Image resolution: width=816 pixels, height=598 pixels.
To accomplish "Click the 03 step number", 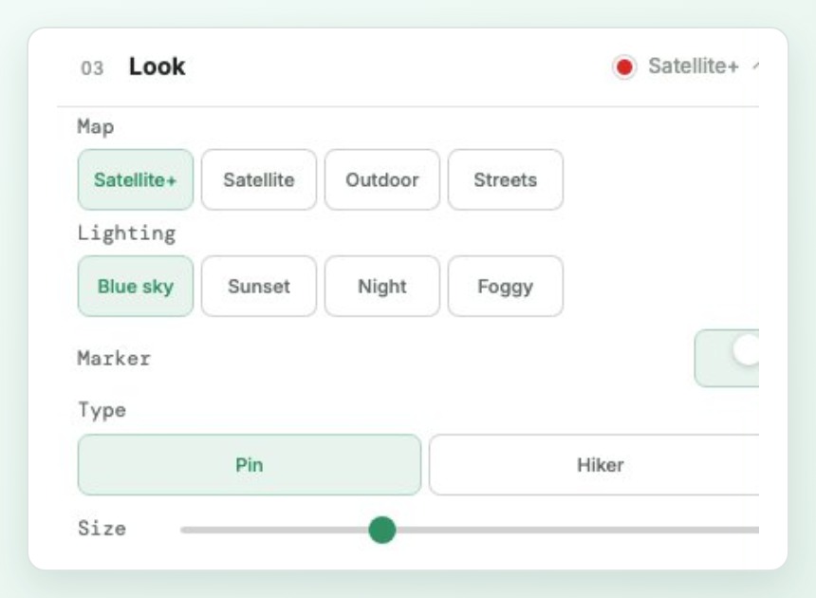I will [x=92, y=68].
